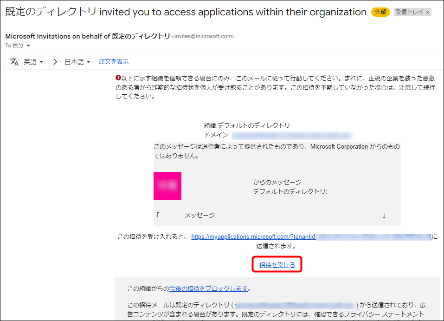Click the sender name Microsoft Invitations on behalf of
444x321 pixels.
(58, 36)
